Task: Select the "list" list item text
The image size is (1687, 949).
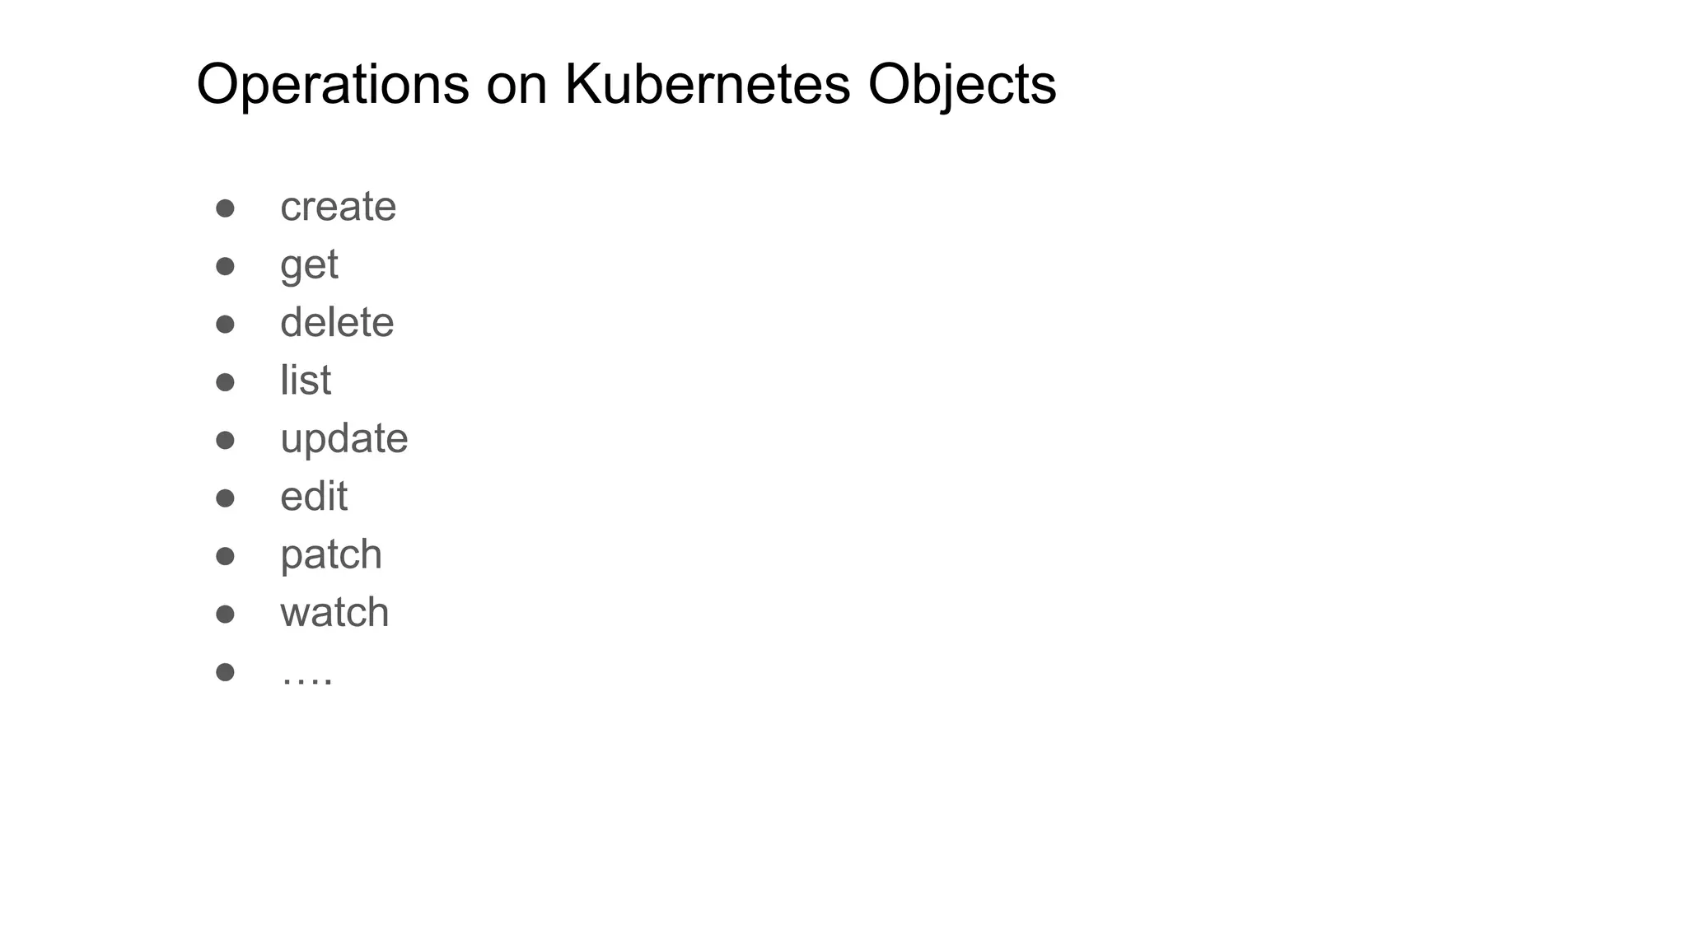Action: tap(306, 380)
